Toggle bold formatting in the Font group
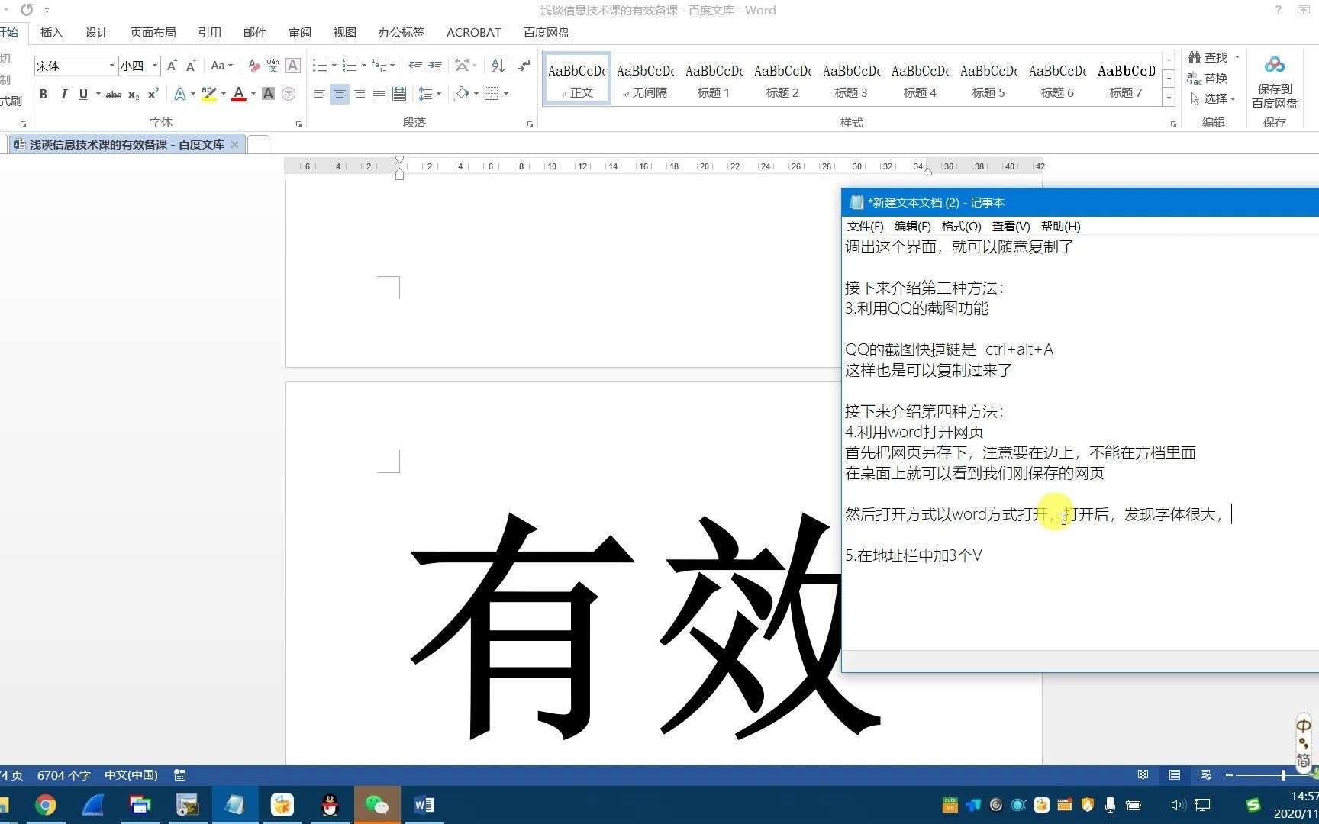The width and height of the screenshot is (1319, 824). click(44, 94)
